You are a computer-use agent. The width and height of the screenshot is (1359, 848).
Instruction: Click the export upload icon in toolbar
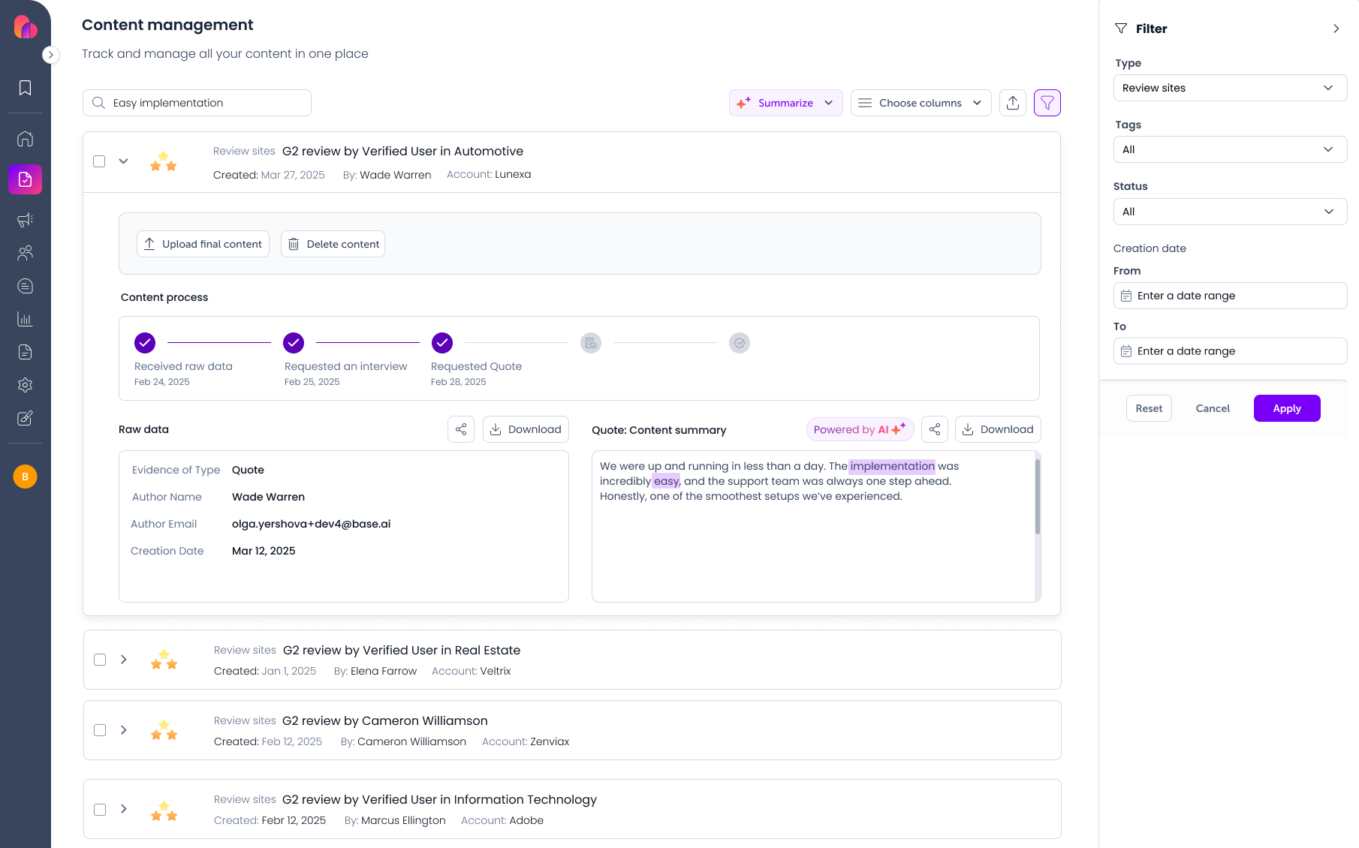tap(1012, 103)
